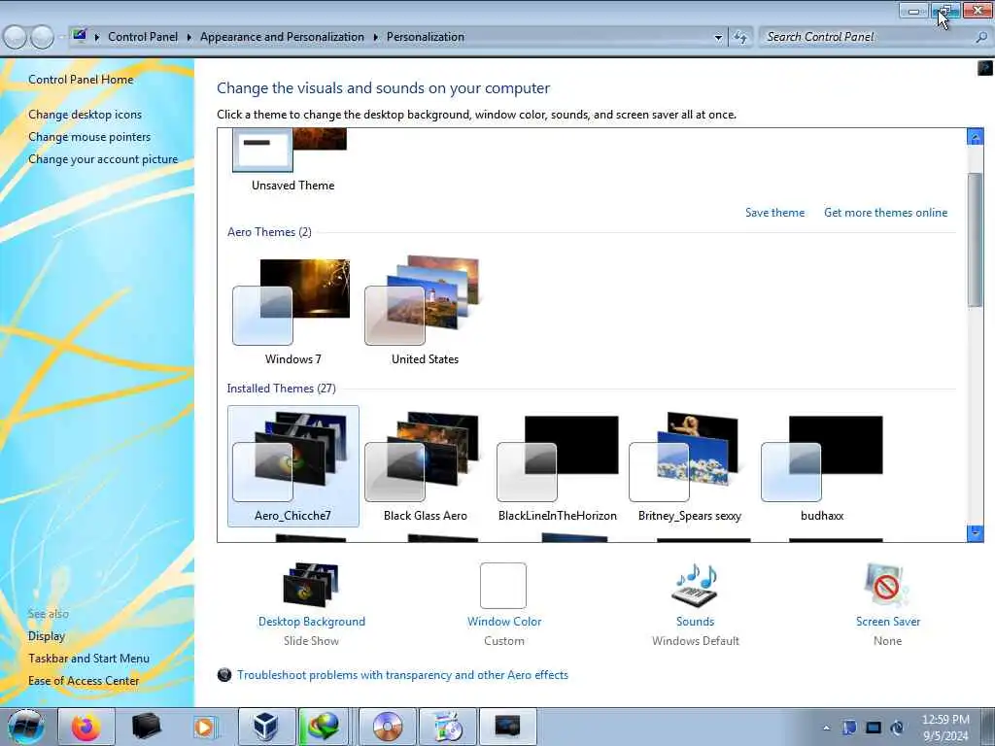The height and width of the screenshot is (746, 995).
Task: Click the search magnifier icon
Action: pyautogui.click(x=981, y=38)
